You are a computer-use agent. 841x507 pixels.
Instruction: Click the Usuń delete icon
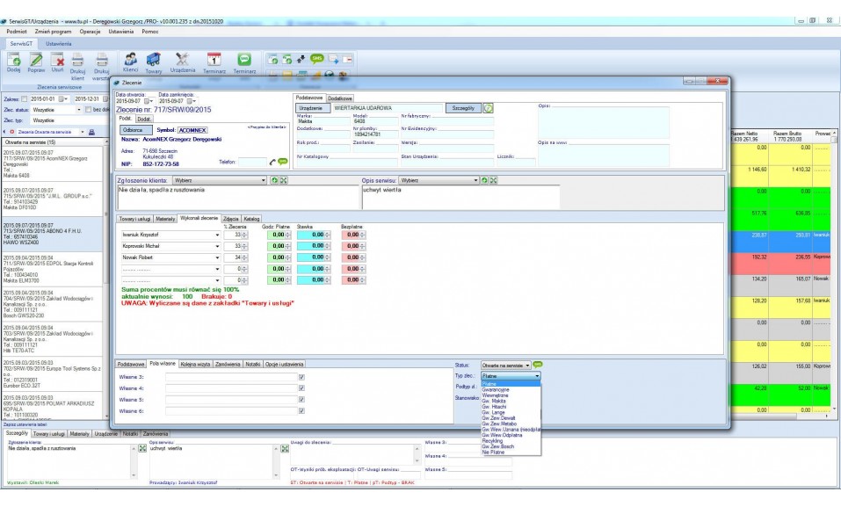58,60
